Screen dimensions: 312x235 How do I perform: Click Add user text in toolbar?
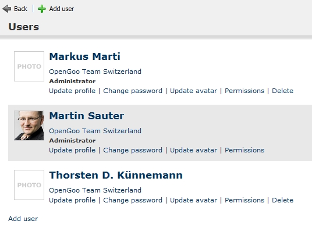(62, 9)
